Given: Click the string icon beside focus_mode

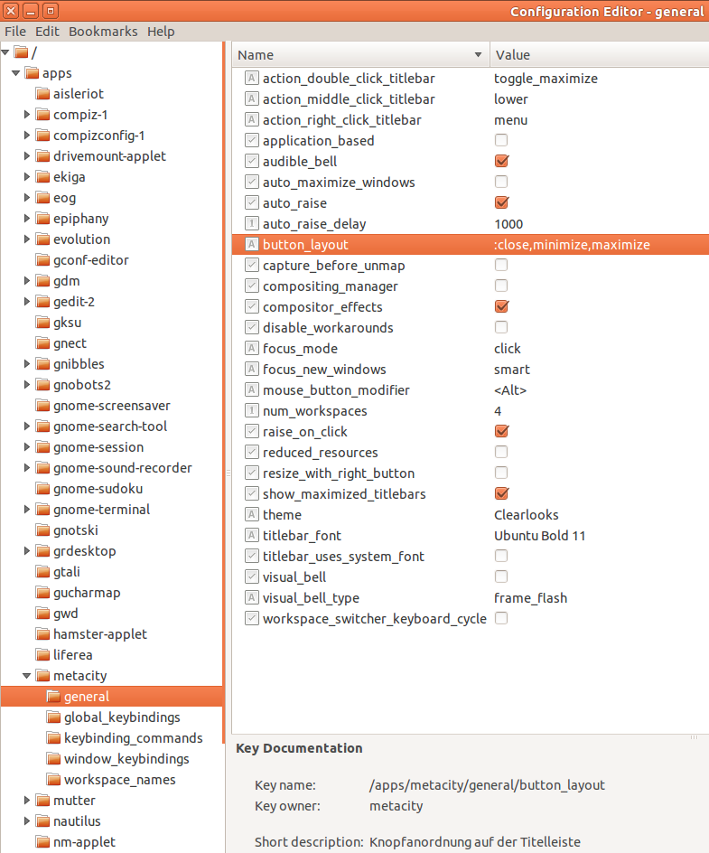Looking at the screenshot, I should coord(252,349).
